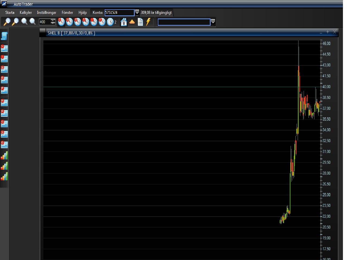Screen dimensions: 347x260
Task: Select the 5-minute clock interval icon
Action: [x=86, y=22]
